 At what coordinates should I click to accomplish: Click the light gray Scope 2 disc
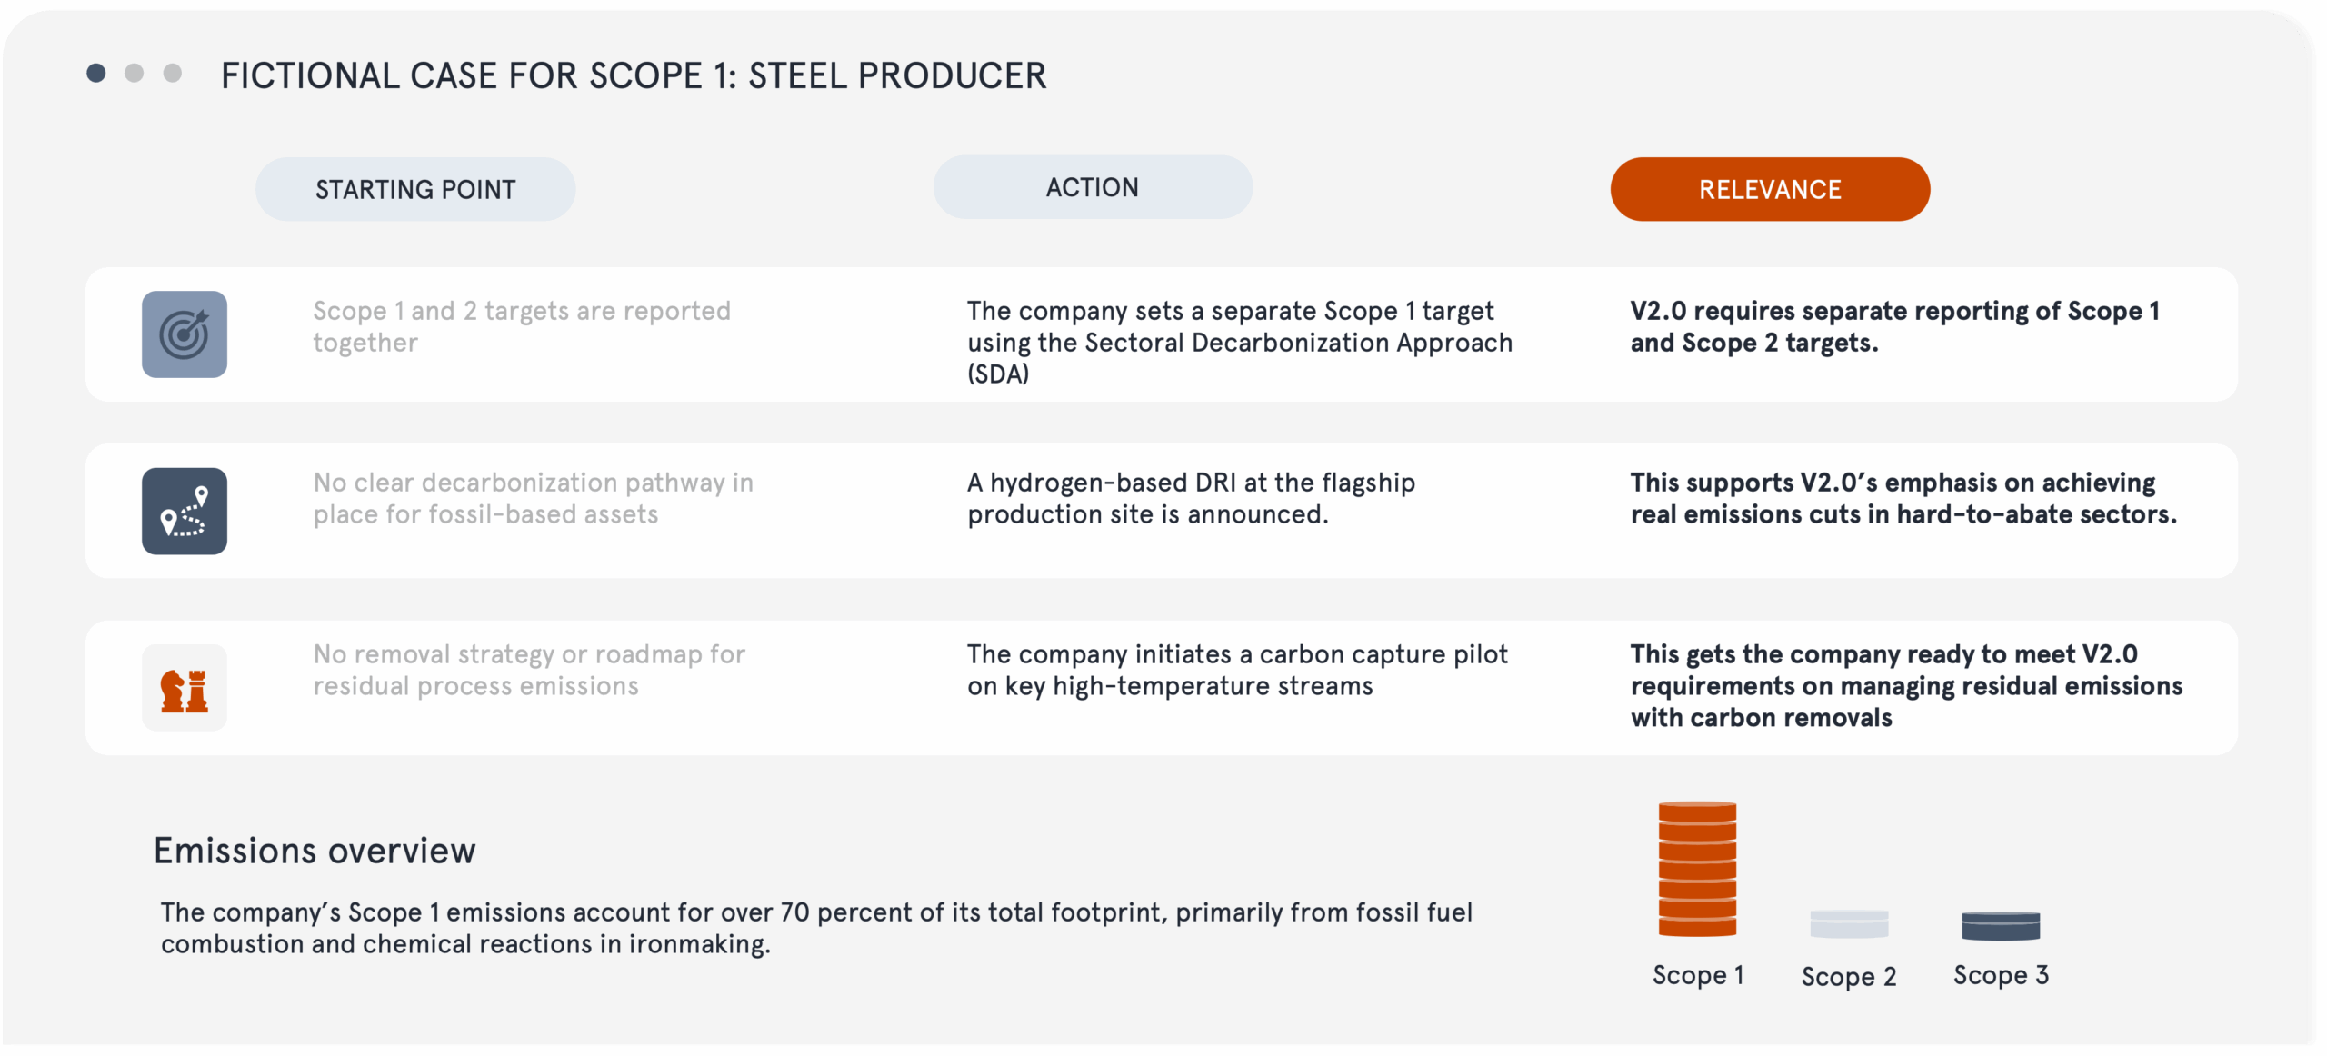[x=1849, y=923]
